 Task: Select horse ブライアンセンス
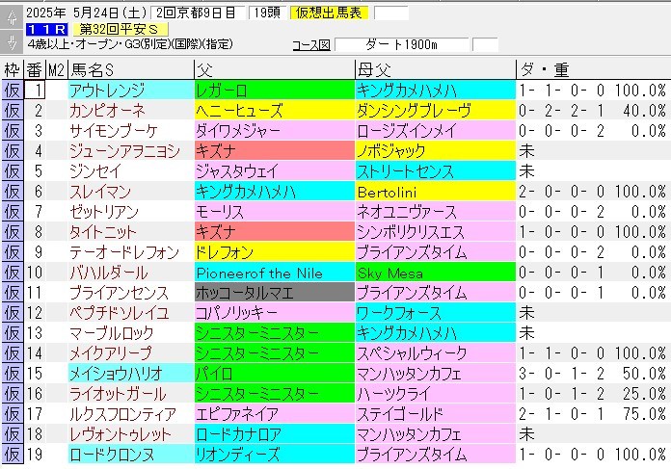point(131,293)
